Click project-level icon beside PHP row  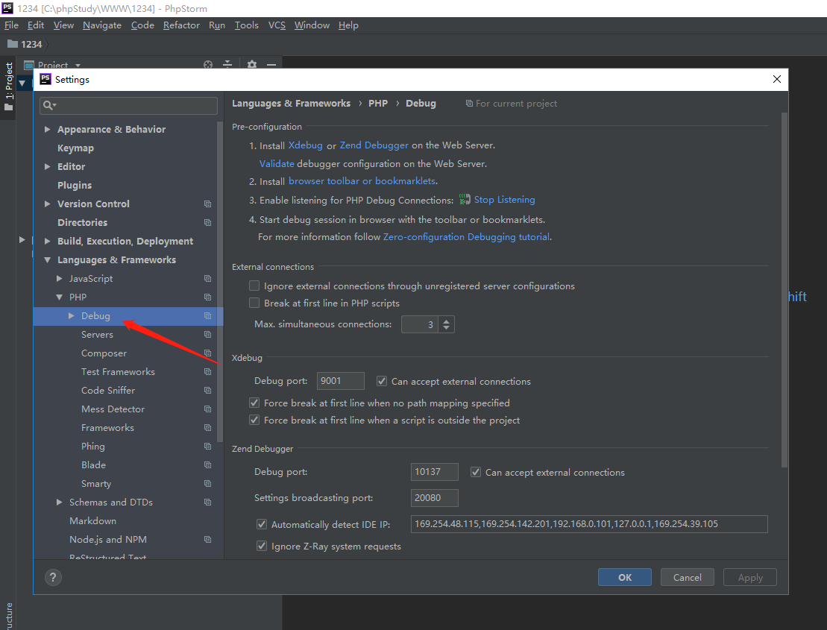pyautogui.click(x=208, y=297)
